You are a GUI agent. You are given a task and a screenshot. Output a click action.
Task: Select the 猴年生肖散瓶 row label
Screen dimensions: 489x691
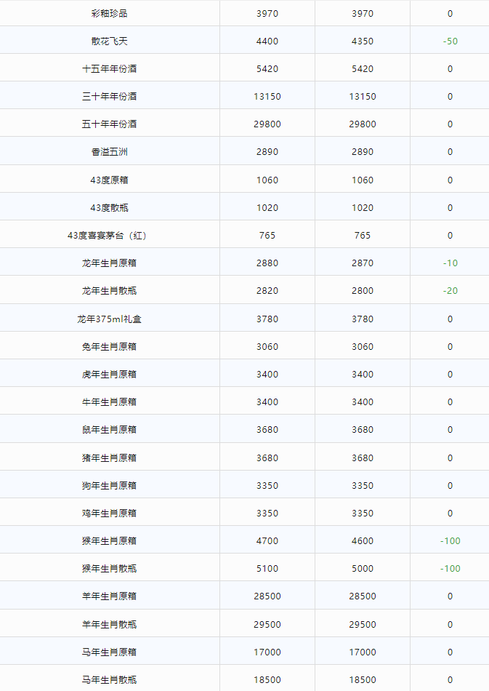[x=109, y=569]
